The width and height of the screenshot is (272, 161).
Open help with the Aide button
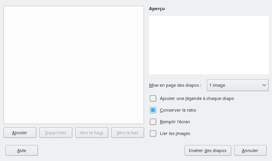click(21, 150)
